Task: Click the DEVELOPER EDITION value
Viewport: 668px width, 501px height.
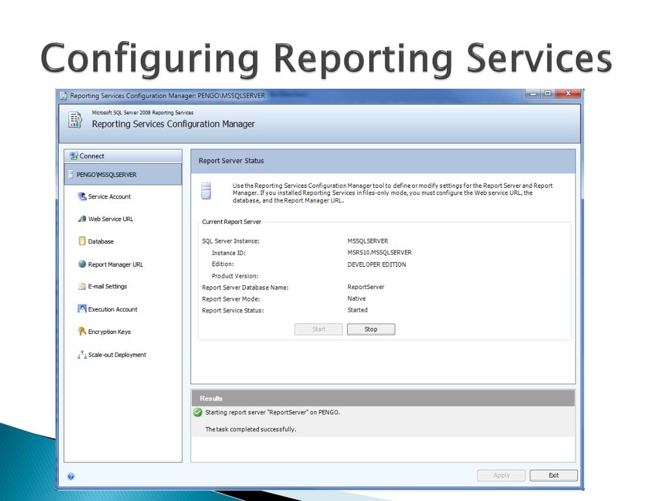Action: (x=376, y=265)
